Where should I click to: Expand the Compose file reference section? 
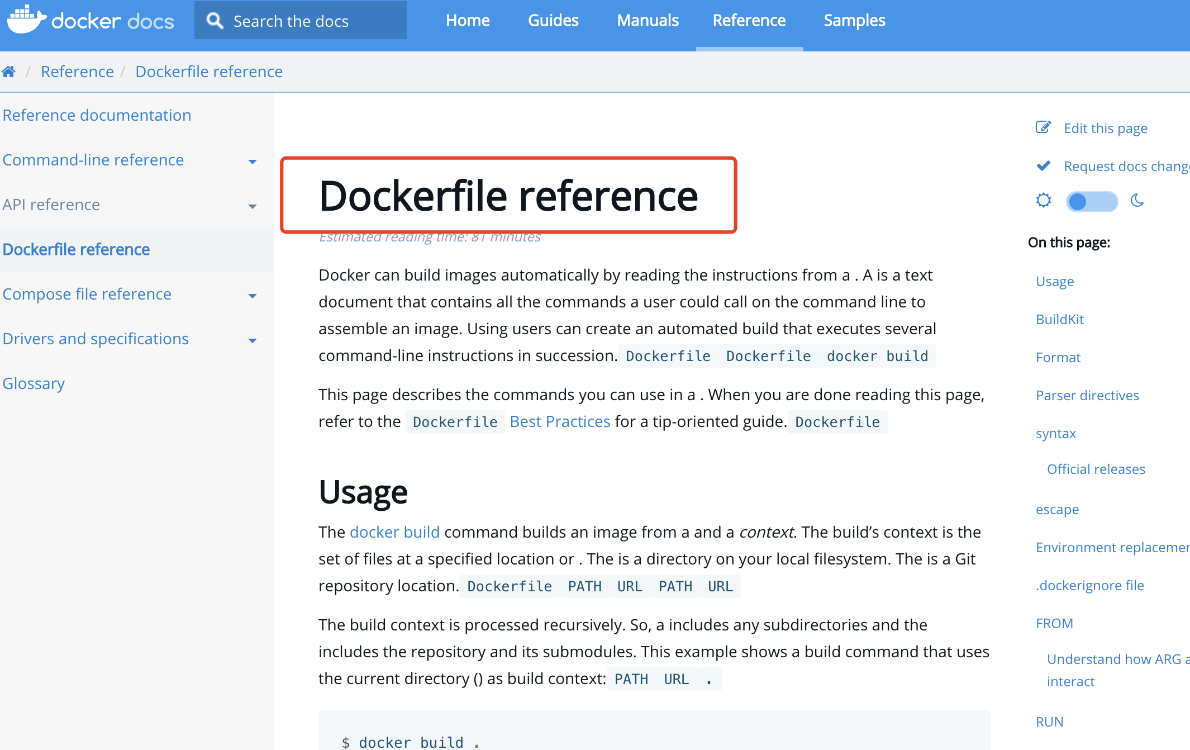point(253,296)
